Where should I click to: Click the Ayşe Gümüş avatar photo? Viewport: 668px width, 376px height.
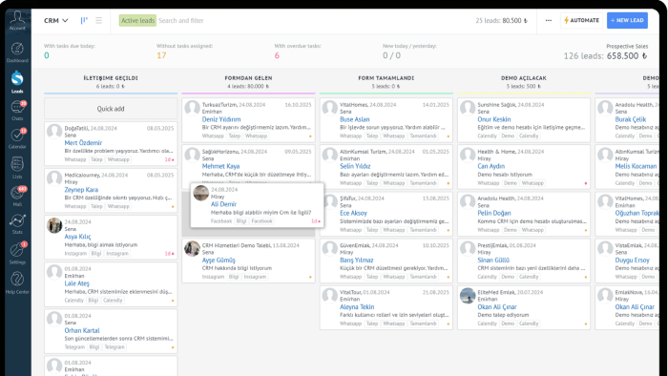click(x=192, y=249)
